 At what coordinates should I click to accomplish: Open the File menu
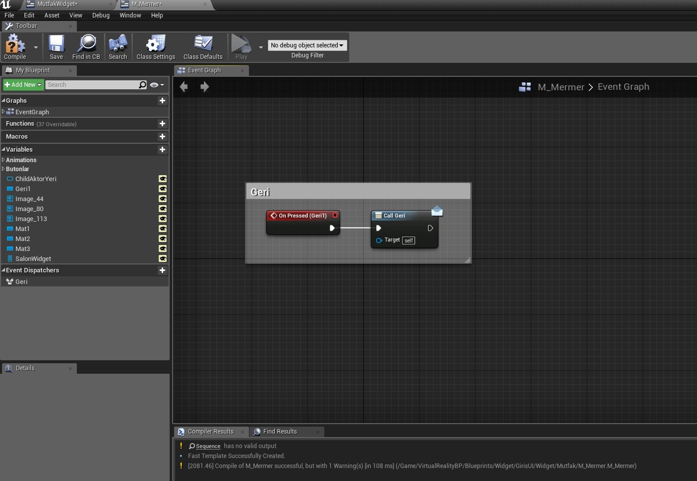pos(9,15)
